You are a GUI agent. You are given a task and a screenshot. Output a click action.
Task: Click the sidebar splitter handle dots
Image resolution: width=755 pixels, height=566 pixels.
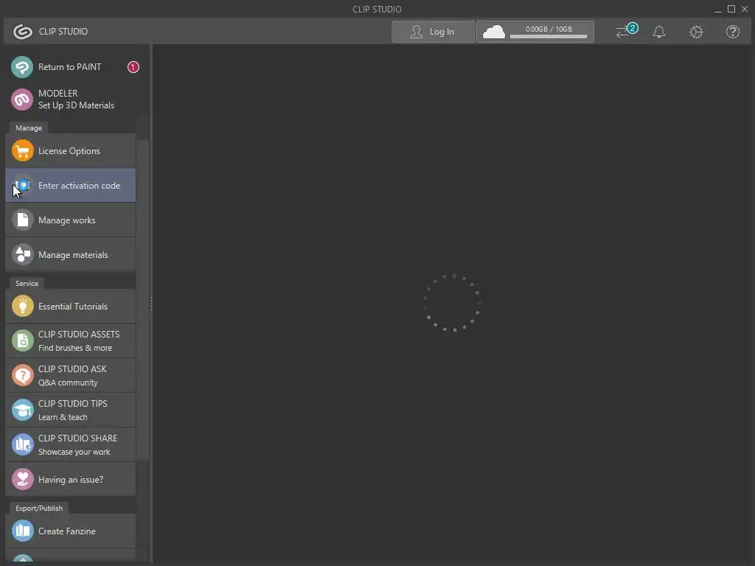click(151, 303)
